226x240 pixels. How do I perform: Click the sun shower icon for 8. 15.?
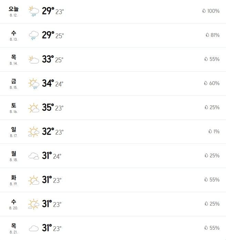pos(34,84)
